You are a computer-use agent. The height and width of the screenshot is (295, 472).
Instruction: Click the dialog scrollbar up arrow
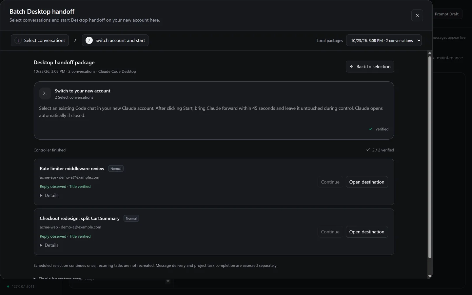[x=430, y=53]
